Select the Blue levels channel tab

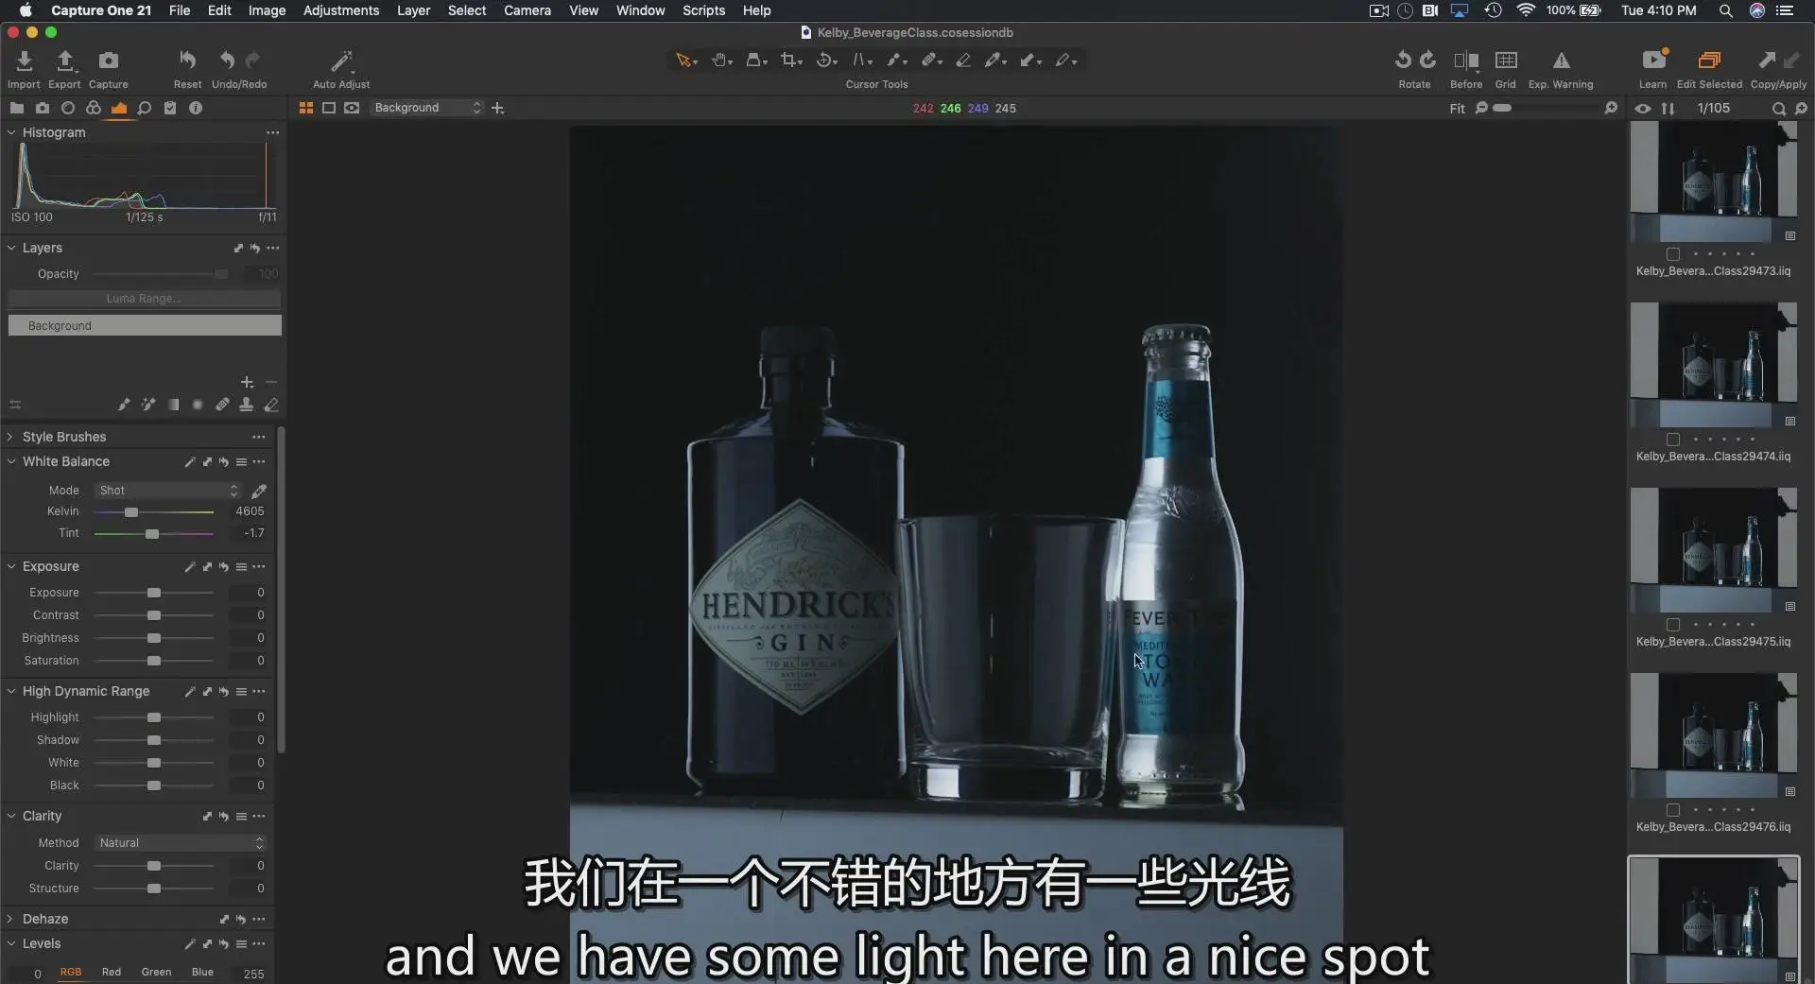click(202, 972)
